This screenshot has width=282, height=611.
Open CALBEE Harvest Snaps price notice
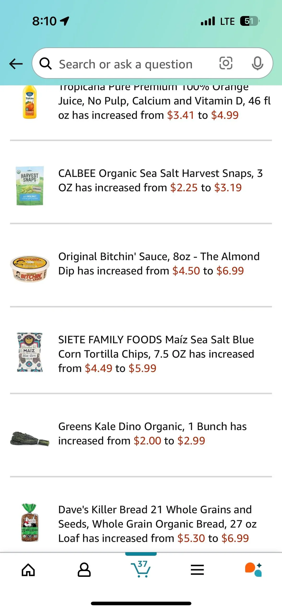160,181
